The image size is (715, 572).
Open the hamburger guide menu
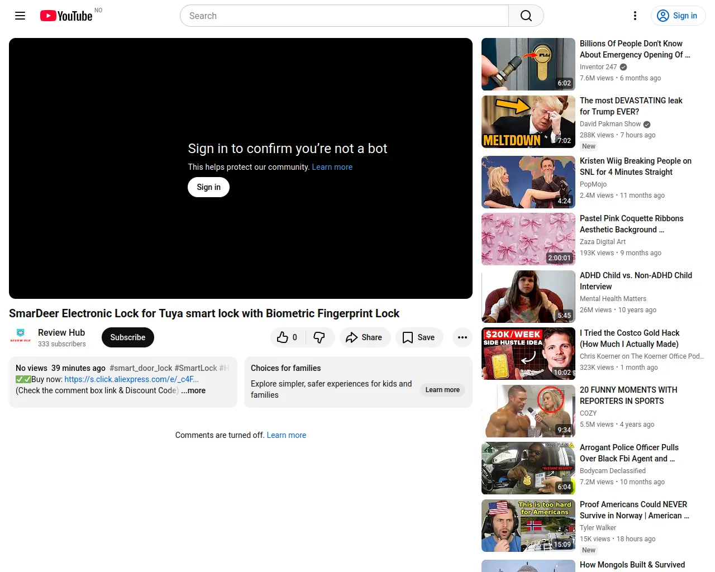pyautogui.click(x=20, y=16)
